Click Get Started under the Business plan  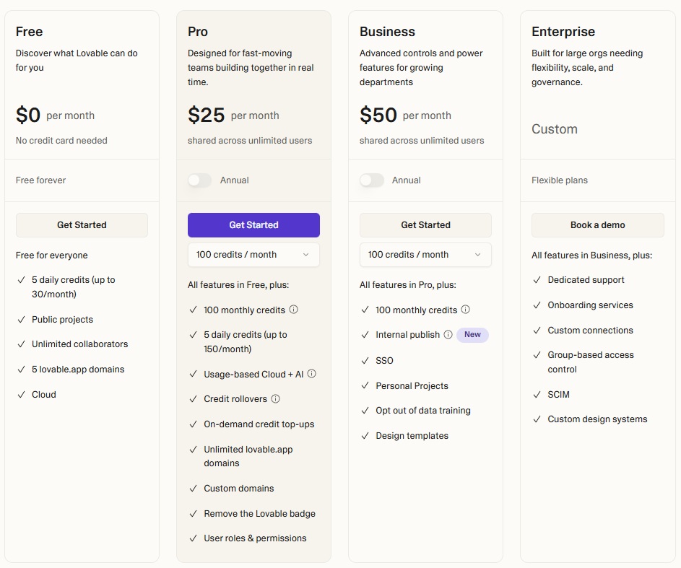click(425, 224)
